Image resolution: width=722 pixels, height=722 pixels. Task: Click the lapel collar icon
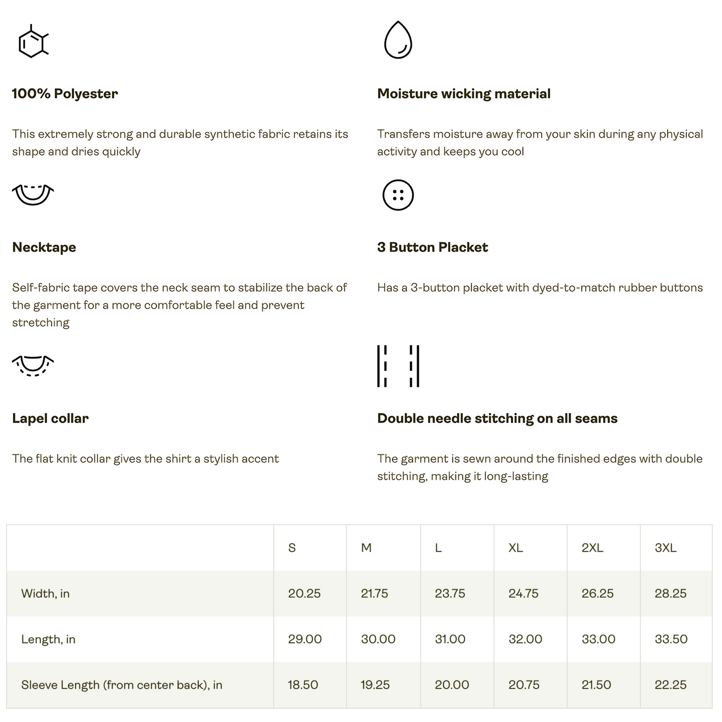click(33, 366)
